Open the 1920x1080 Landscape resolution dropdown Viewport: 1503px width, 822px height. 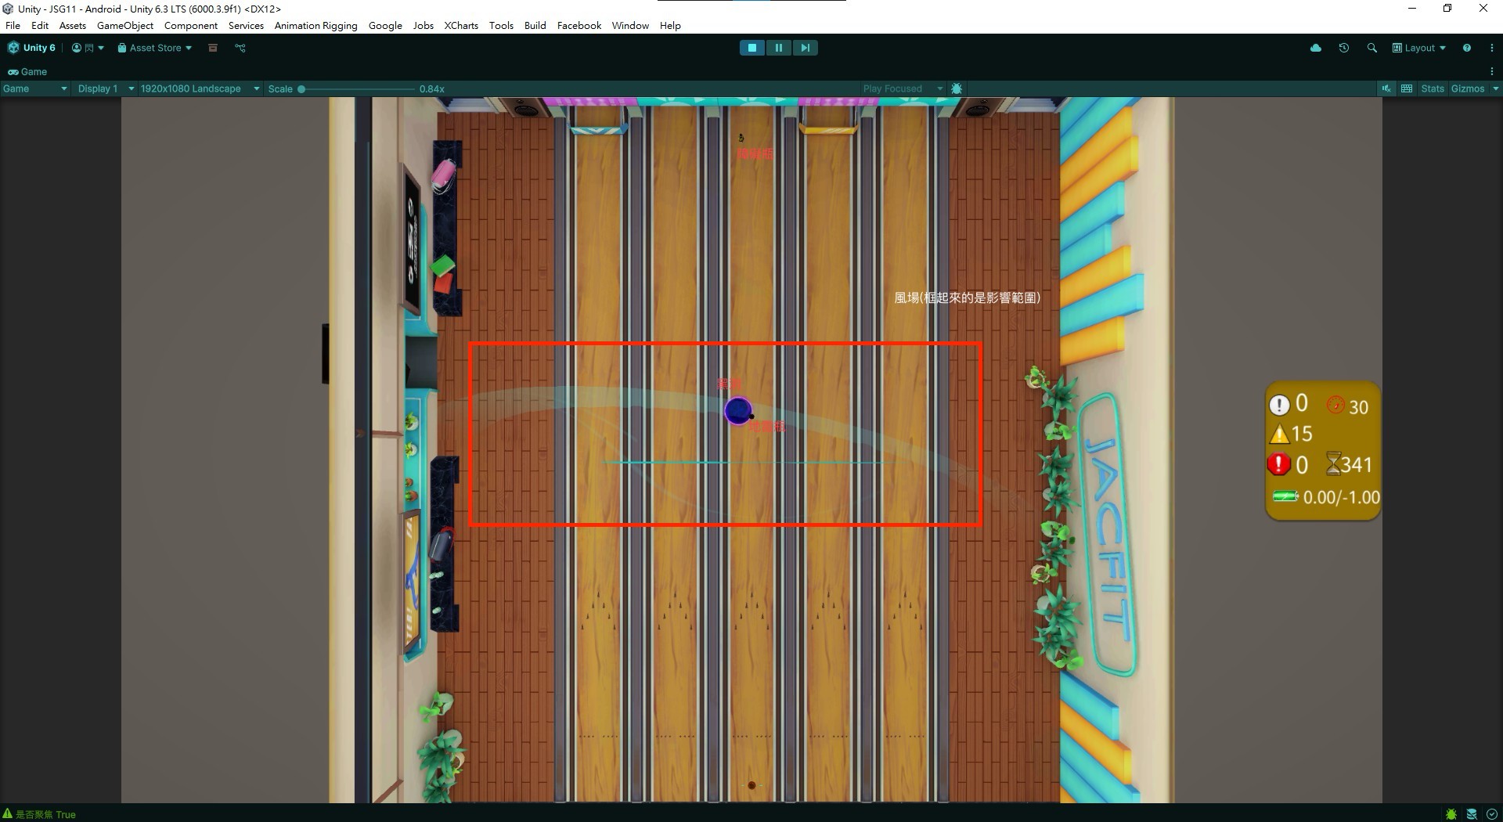200,88
